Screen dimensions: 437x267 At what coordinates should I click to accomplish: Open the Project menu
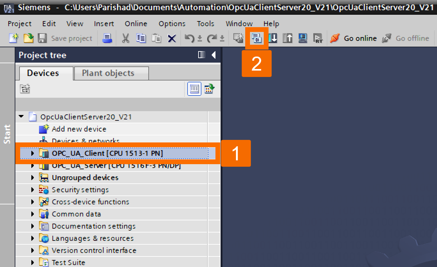click(20, 24)
